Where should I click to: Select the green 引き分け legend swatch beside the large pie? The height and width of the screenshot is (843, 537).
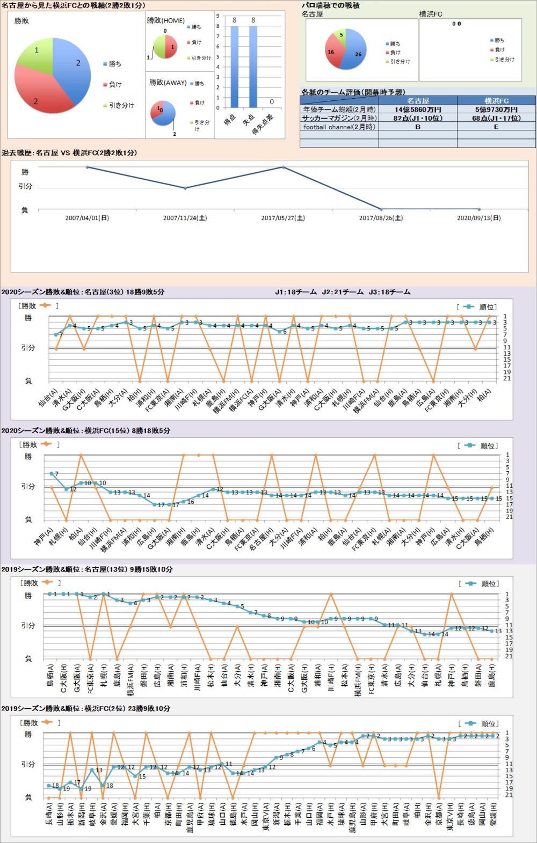[105, 106]
